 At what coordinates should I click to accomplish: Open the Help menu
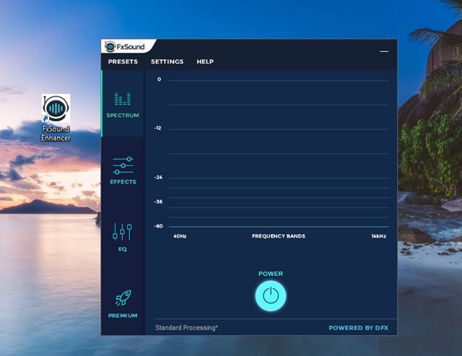(205, 62)
